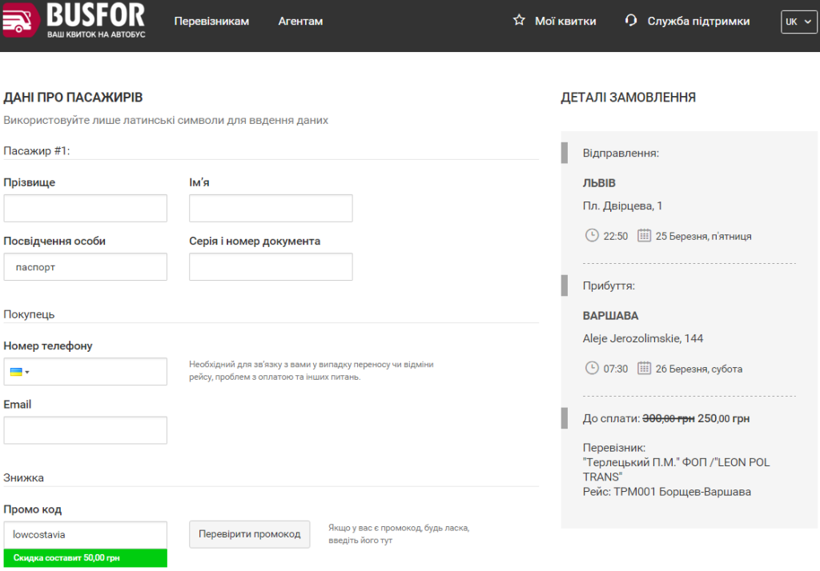Open the Перевізникам menu item
The width and height of the screenshot is (820, 571).
pos(211,22)
